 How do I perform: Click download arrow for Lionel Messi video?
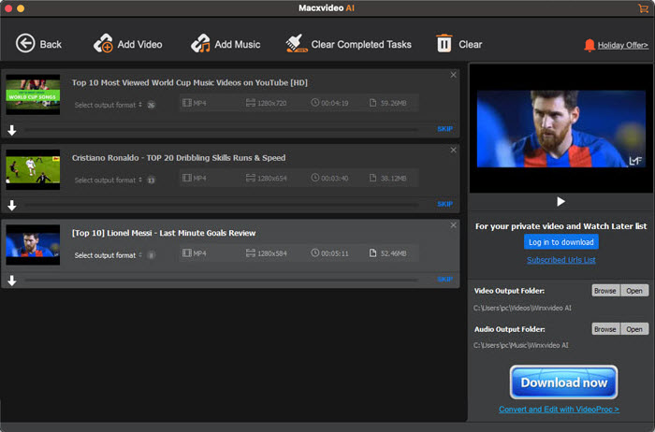(x=12, y=281)
